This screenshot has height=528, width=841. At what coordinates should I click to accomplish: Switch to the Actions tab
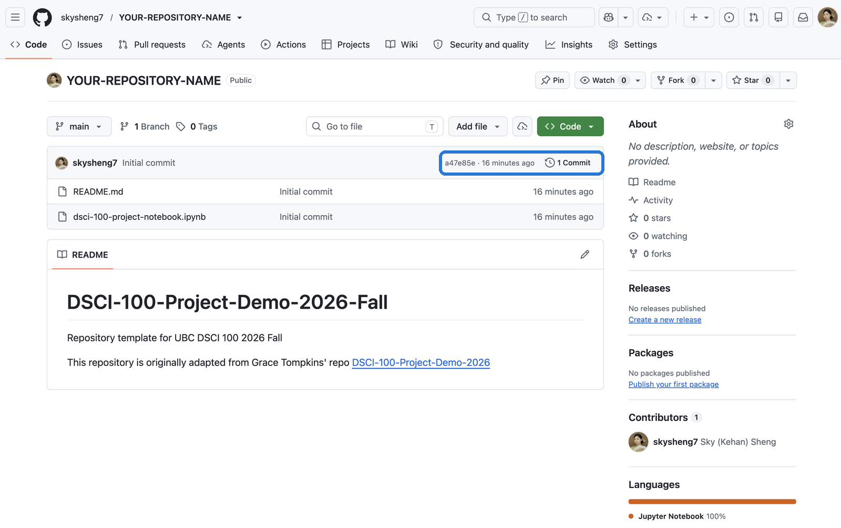[x=283, y=45]
